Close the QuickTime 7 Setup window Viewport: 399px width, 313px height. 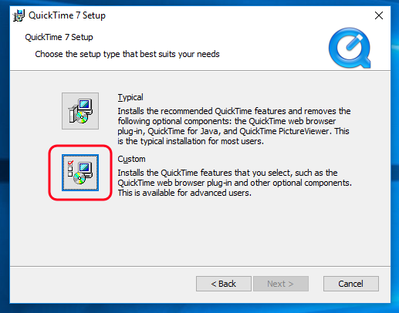coord(379,15)
